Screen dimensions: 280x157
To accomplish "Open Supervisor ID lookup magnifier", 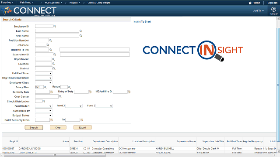I will [x=55, y=55].
